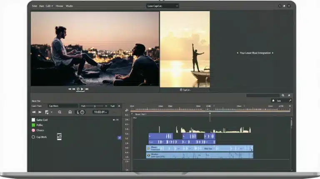Rewind the preview with the double-arrow button
The height and width of the screenshot is (179, 320).
click(x=70, y=89)
